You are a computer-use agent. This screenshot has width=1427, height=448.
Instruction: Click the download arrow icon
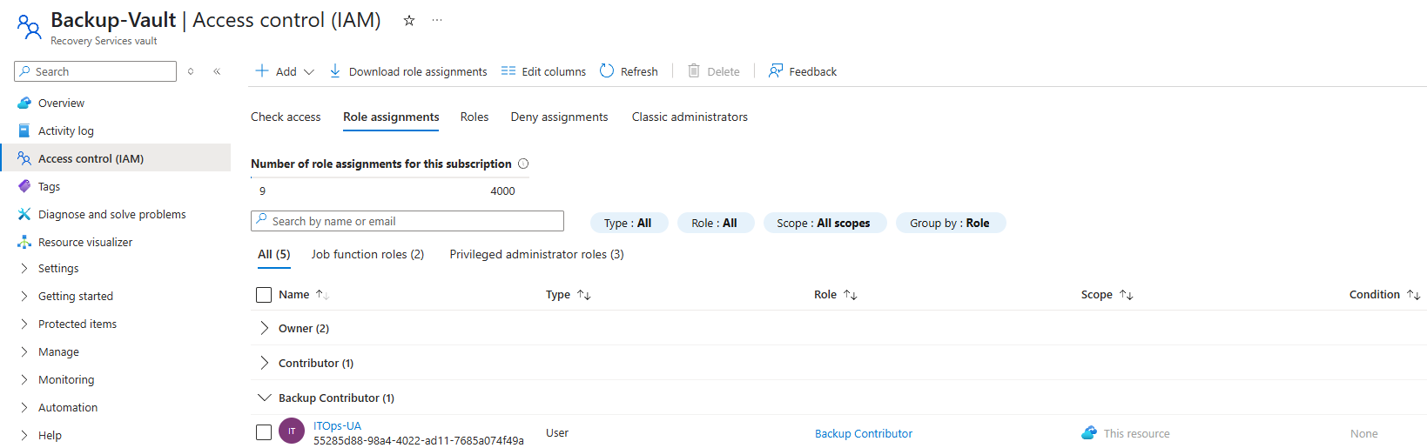(x=335, y=70)
